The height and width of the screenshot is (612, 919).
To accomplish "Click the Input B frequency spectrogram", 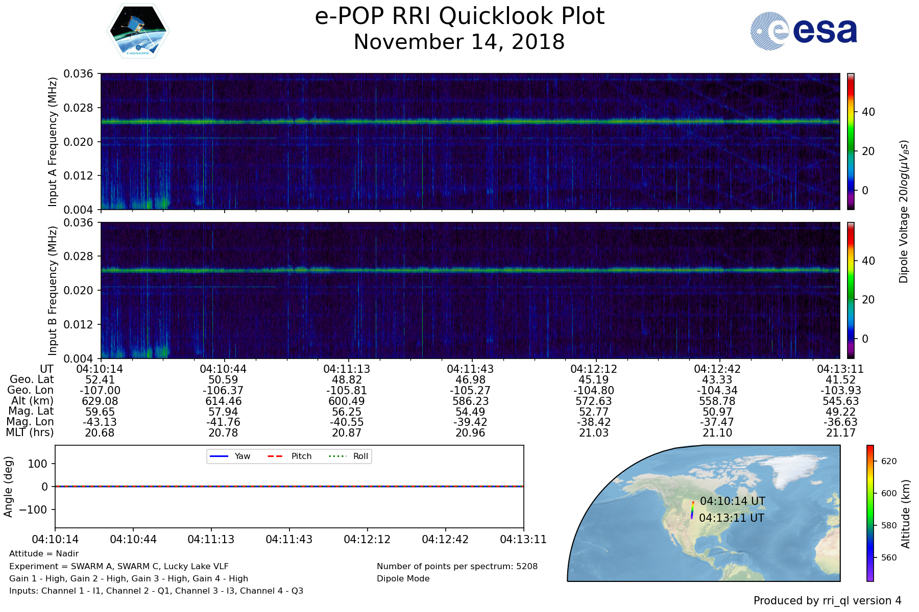I will click(470, 290).
